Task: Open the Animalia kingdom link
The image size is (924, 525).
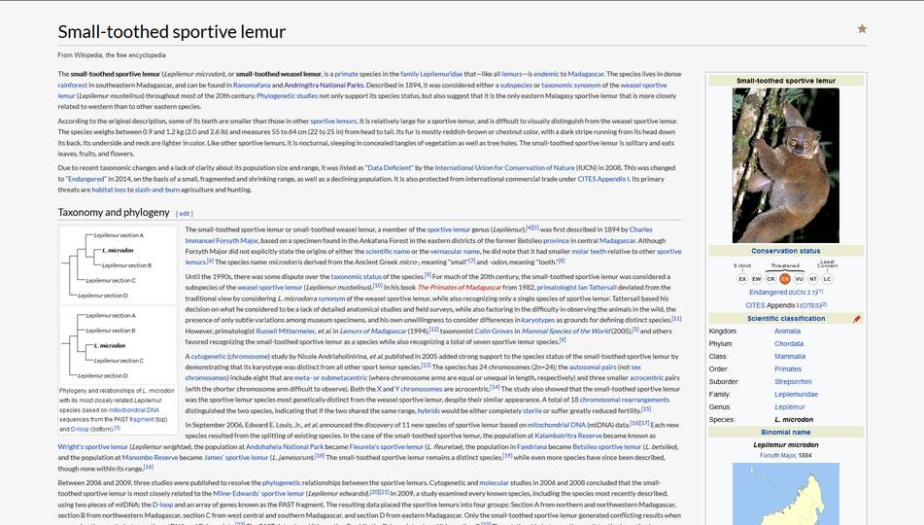Action: (x=787, y=331)
